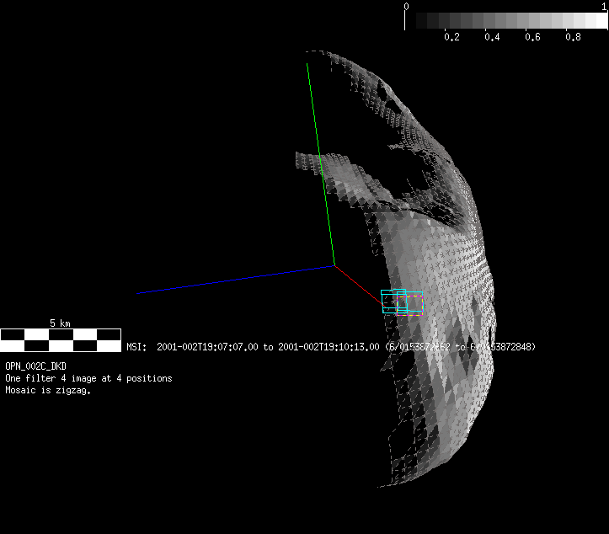Screen dimensions: 609x534
Task: Select the 0.6 value on the grayscale legend
Action: pos(532,38)
